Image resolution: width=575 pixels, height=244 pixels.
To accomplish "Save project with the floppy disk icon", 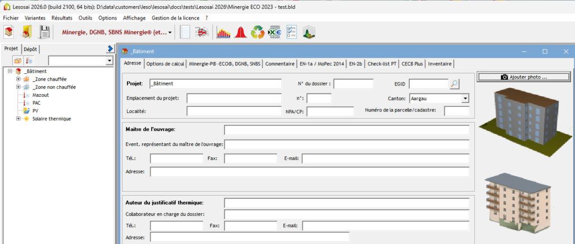I will coord(44,32).
